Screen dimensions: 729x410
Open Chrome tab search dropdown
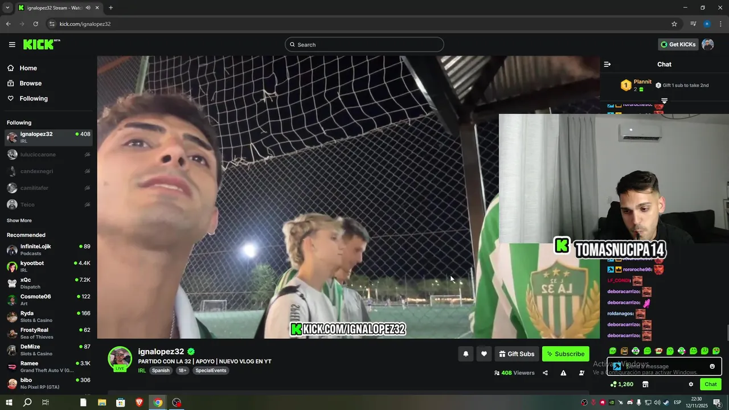7,8
